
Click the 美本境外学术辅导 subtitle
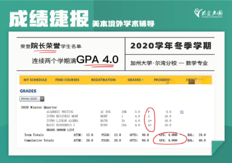click(x=124, y=24)
